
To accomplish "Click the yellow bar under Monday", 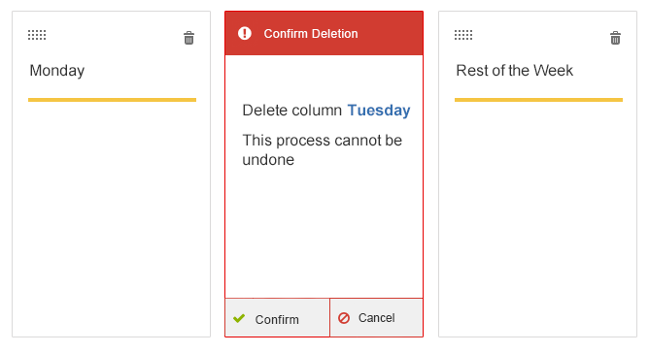I will click(x=112, y=100).
